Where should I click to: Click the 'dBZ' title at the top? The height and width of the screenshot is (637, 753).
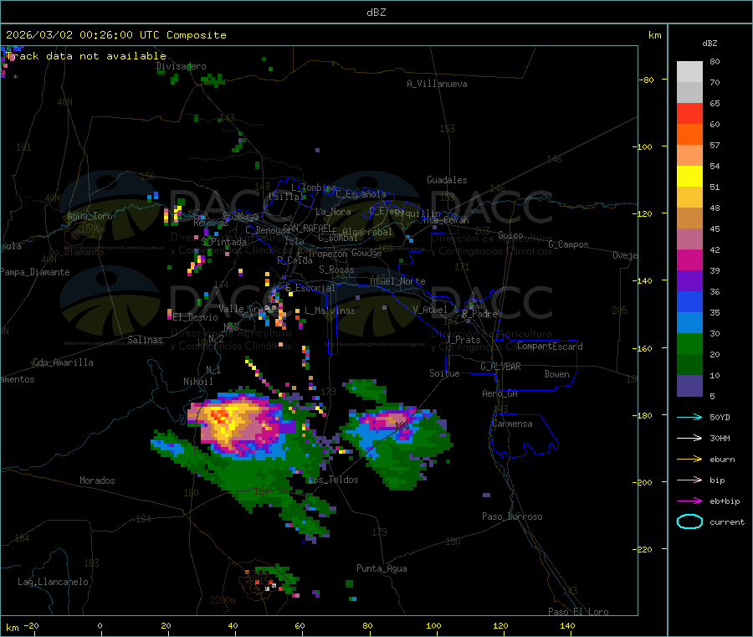(376, 13)
